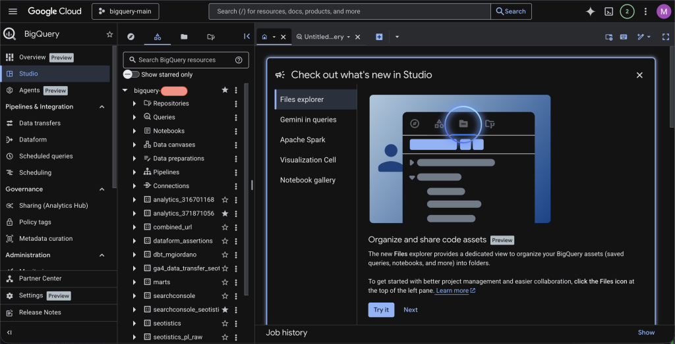675x344 pixels.
Task: Select Gemini in queries tab
Action: coord(308,120)
